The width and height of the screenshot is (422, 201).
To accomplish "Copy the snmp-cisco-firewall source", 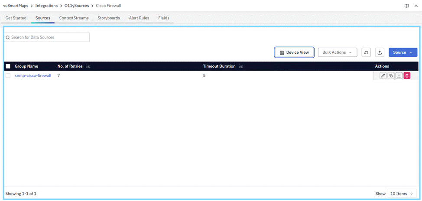I will (391, 76).
